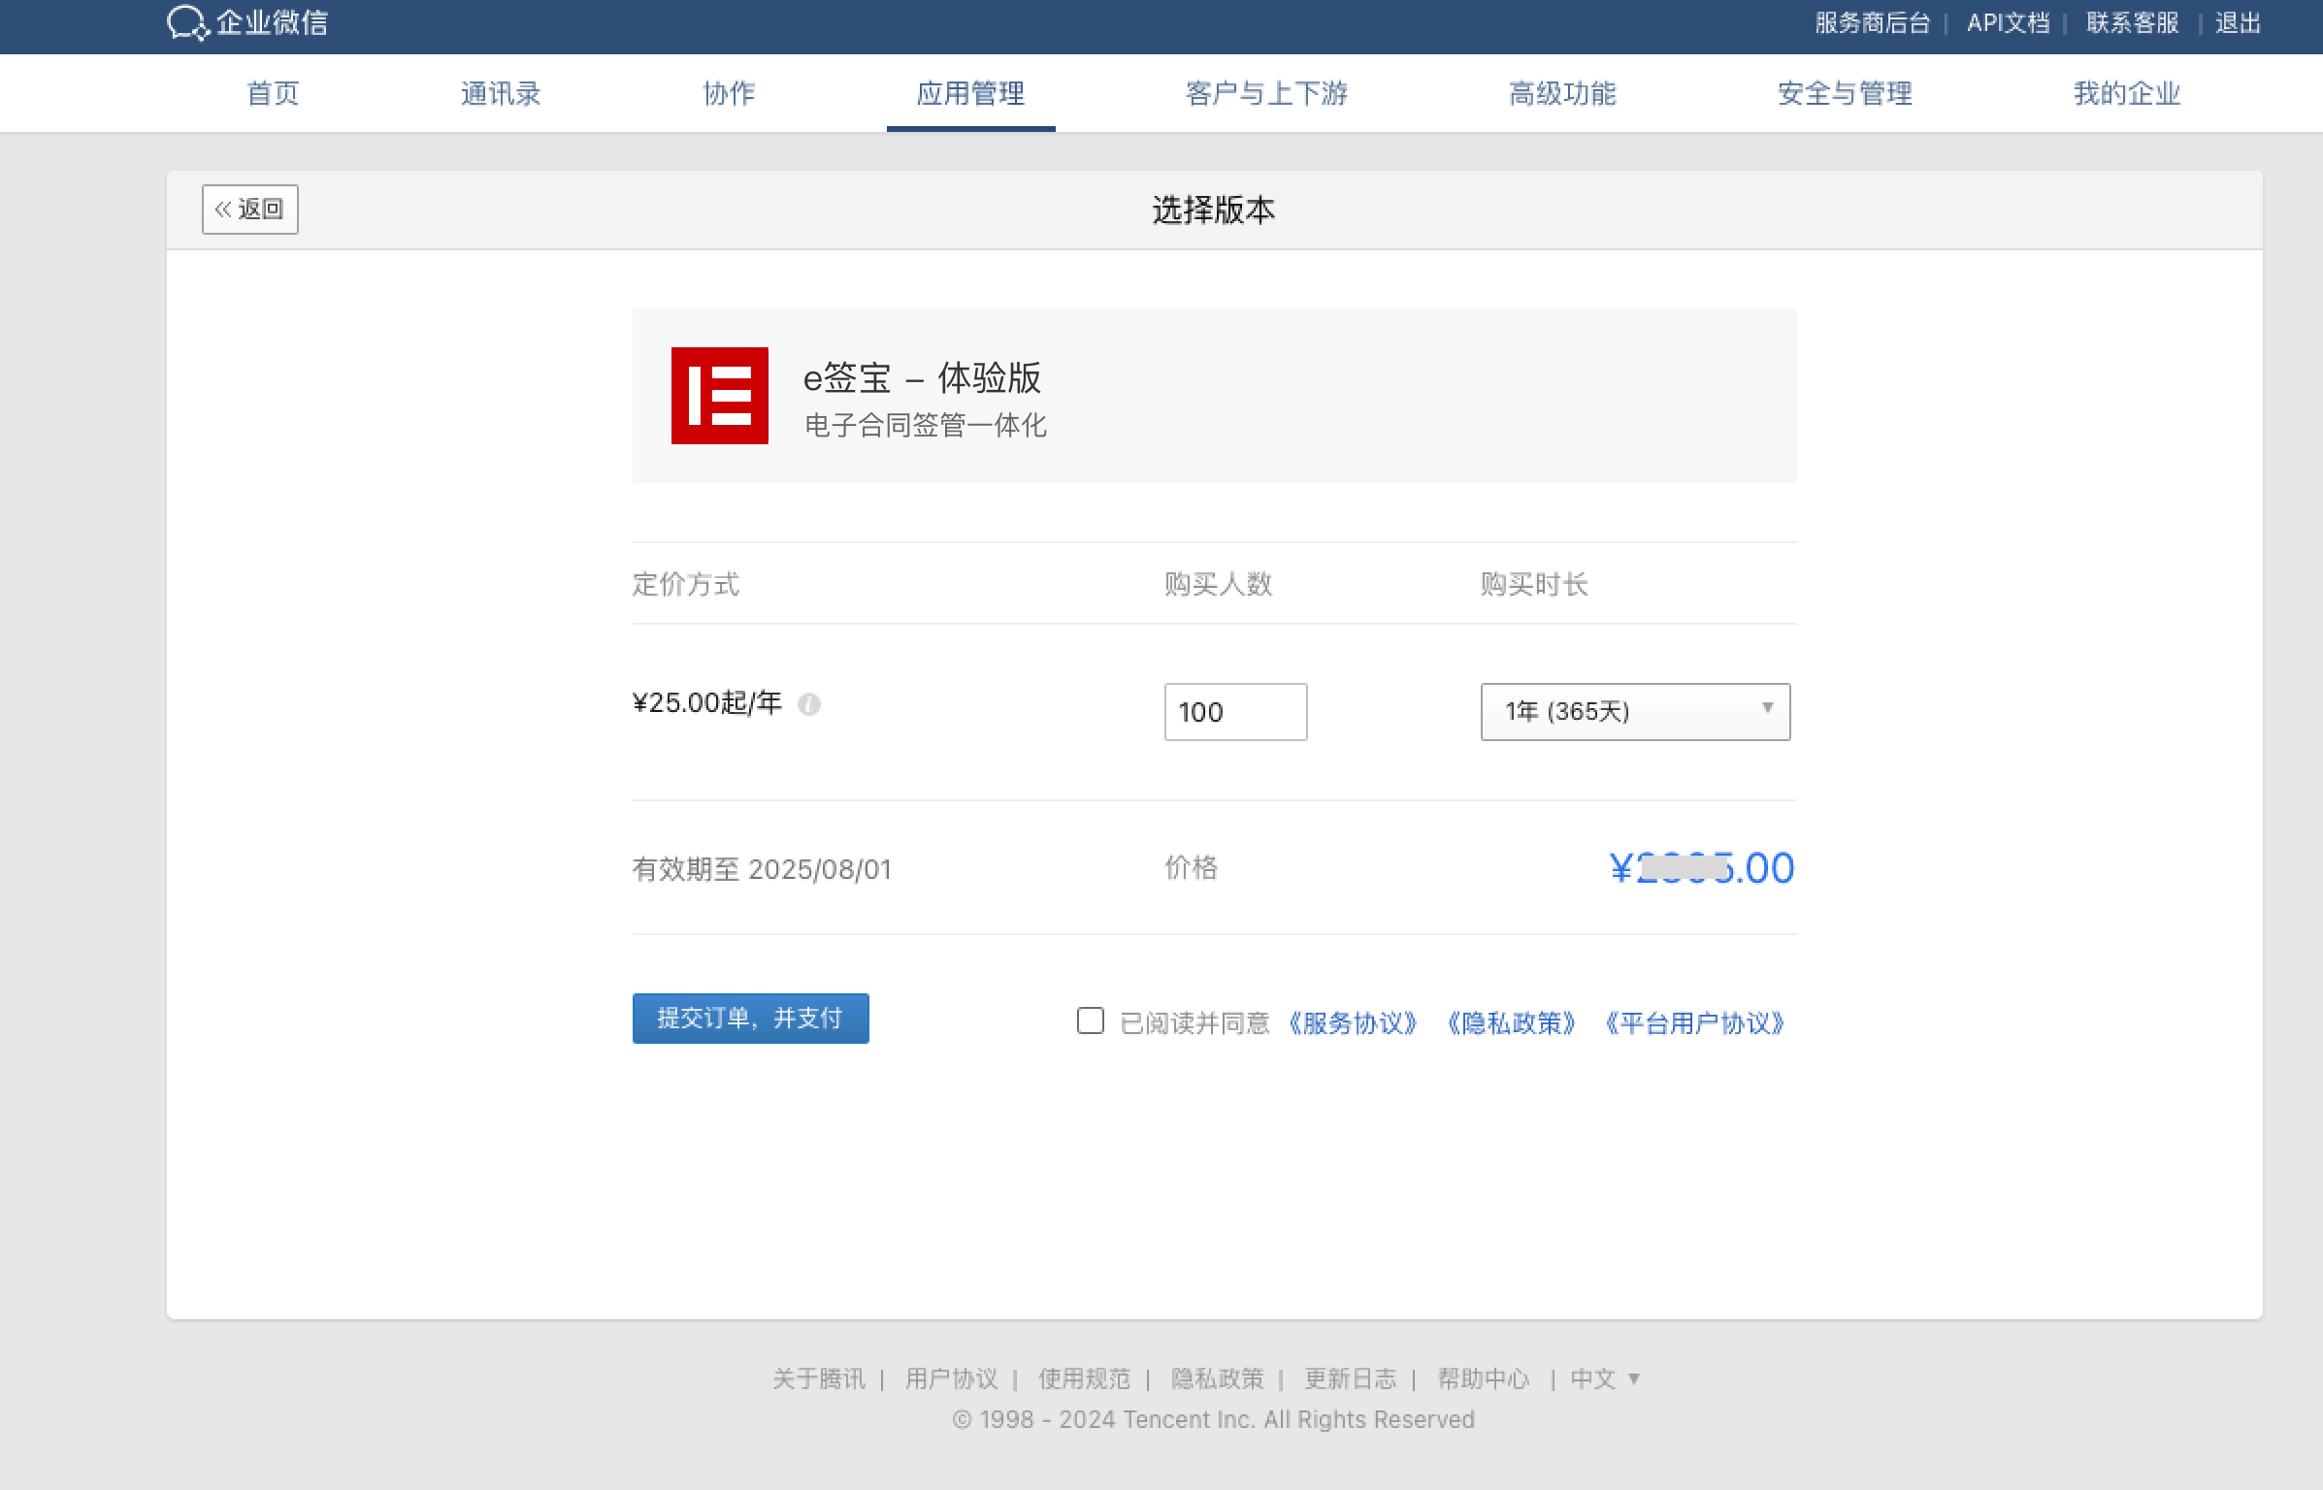Click the e签宝 – 体验版 product name

(922, 378)
